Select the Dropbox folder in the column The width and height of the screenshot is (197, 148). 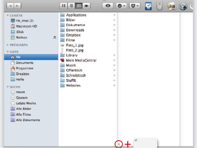[88, 35]
